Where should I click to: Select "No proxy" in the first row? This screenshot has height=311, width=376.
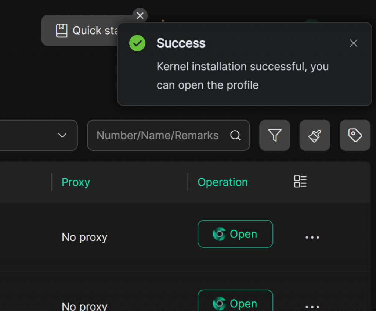click(84, 237)
